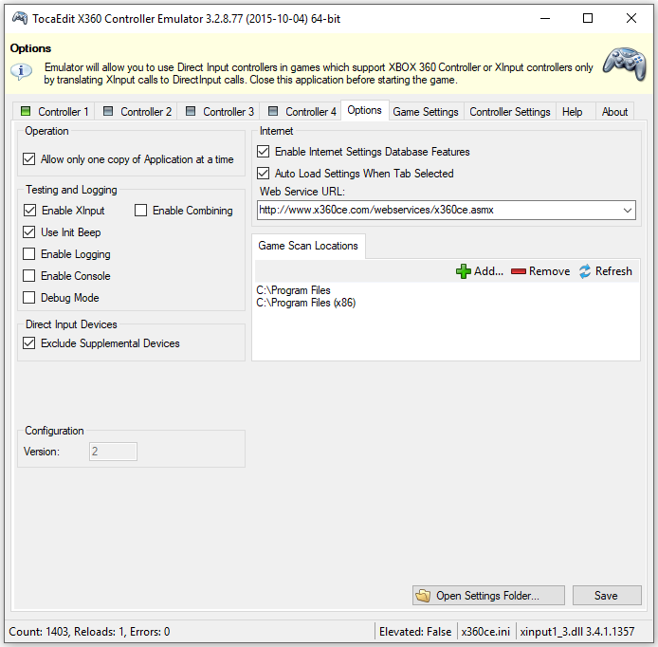Expand the Web Service URL dropdown arrow
Screen dimensions: 658x647
pos(628,210)
